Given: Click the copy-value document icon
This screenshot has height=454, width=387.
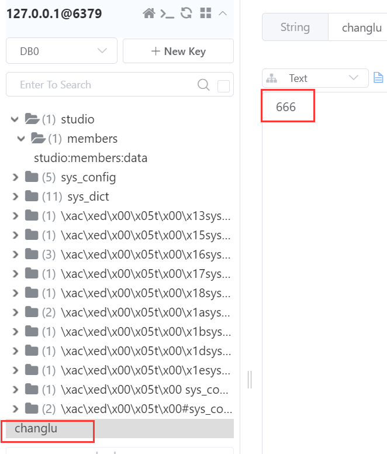Looking at the screenshot, I should pos(378,78).
